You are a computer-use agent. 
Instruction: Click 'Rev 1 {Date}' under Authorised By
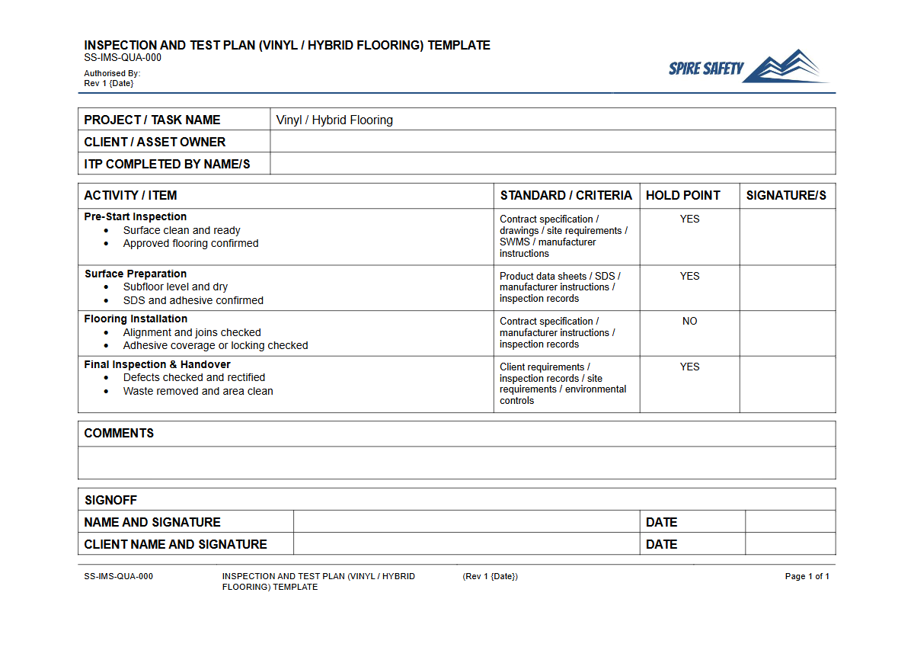tap(109, 83)
